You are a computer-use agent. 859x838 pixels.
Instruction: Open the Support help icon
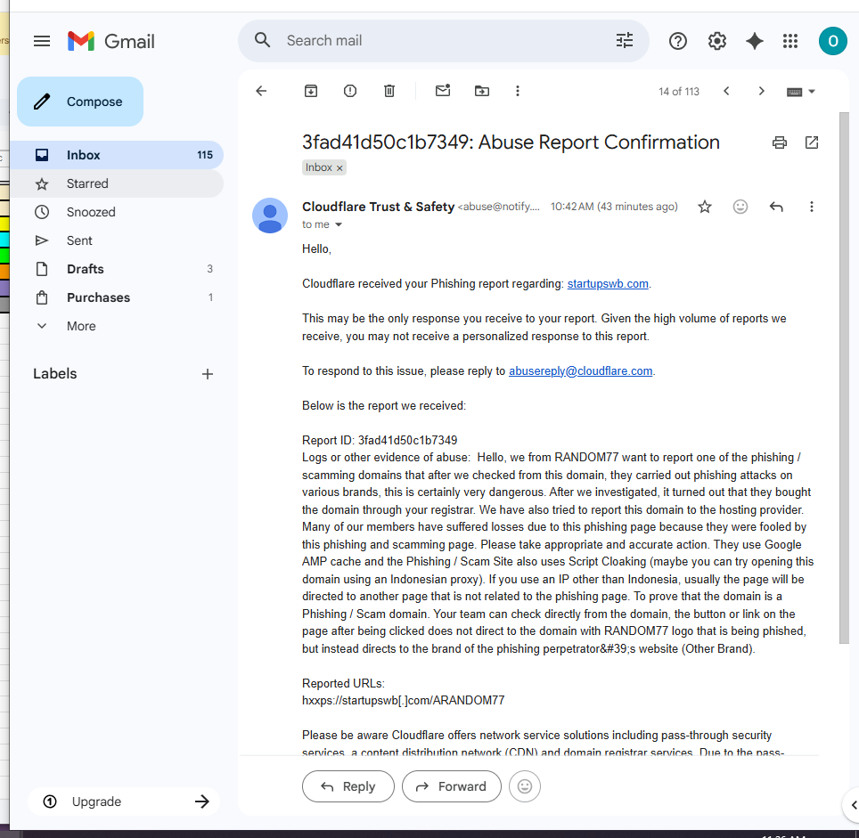tap(678, 41)
